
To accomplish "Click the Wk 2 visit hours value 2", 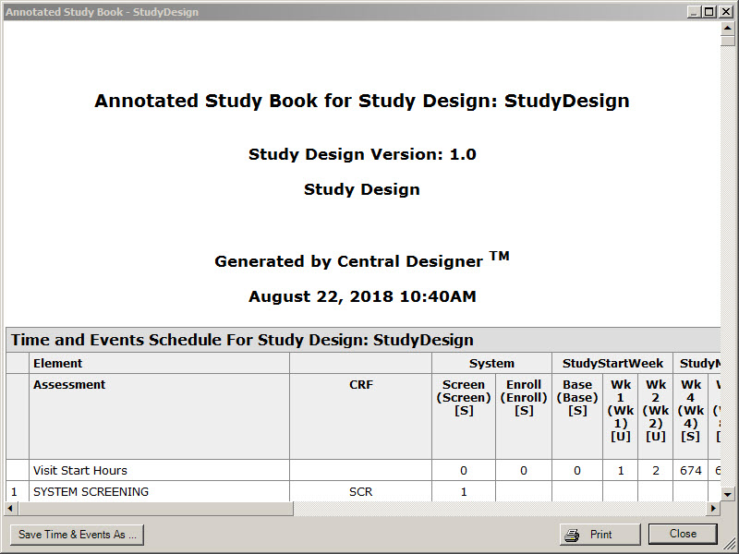I will [655, 470].
